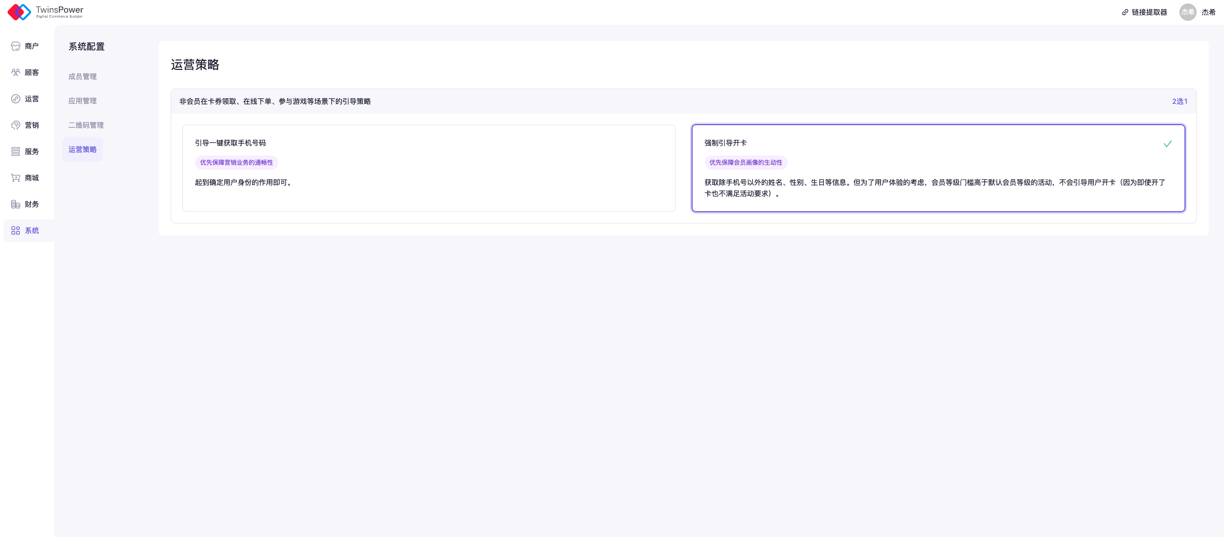Viewport: 1224px width, 537px height.
Task: Open the 商户 merchant section icon
Action: [x=16, y=46]
